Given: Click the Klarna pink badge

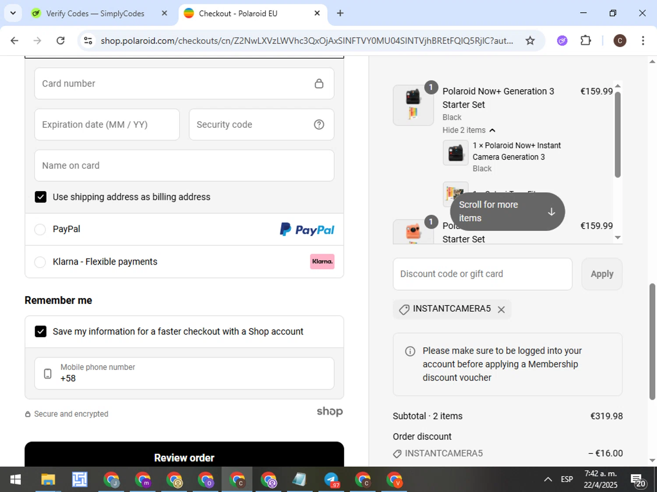Looking at the screenshot, I should point(322,262).
